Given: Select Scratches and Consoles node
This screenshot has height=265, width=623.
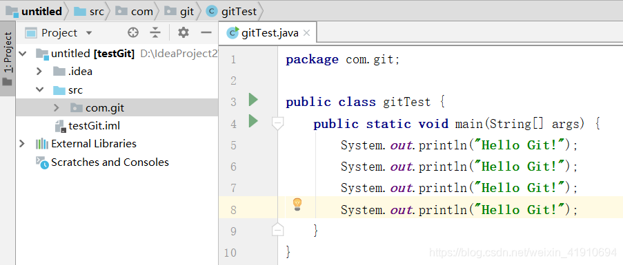Looking at the screenshot, I should 103,162.
